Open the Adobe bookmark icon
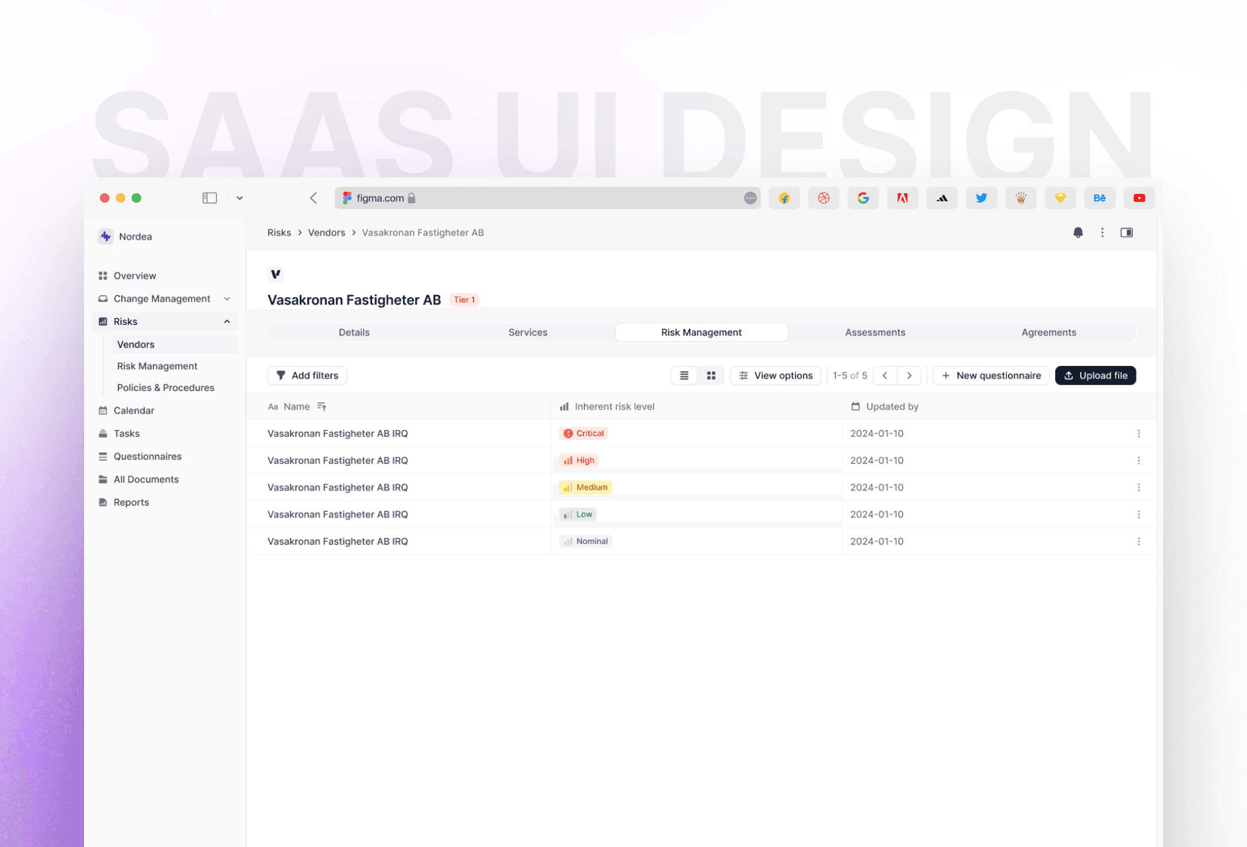This screenshot has width=1247, height=847. [902, 198]
